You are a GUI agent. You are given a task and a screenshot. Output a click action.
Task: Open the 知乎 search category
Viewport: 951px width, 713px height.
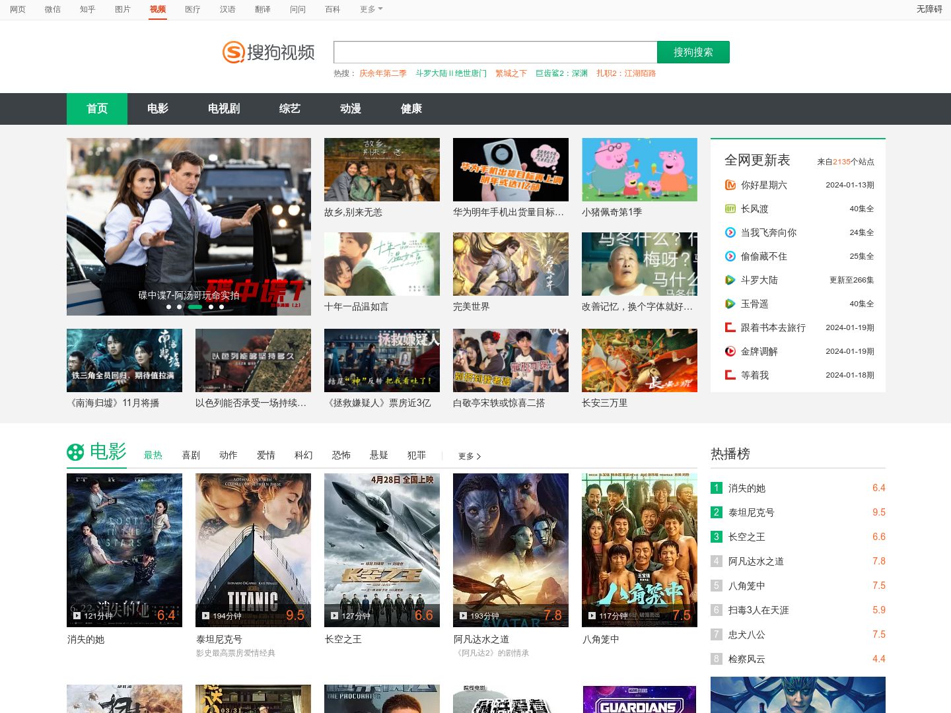coord(88,9)
